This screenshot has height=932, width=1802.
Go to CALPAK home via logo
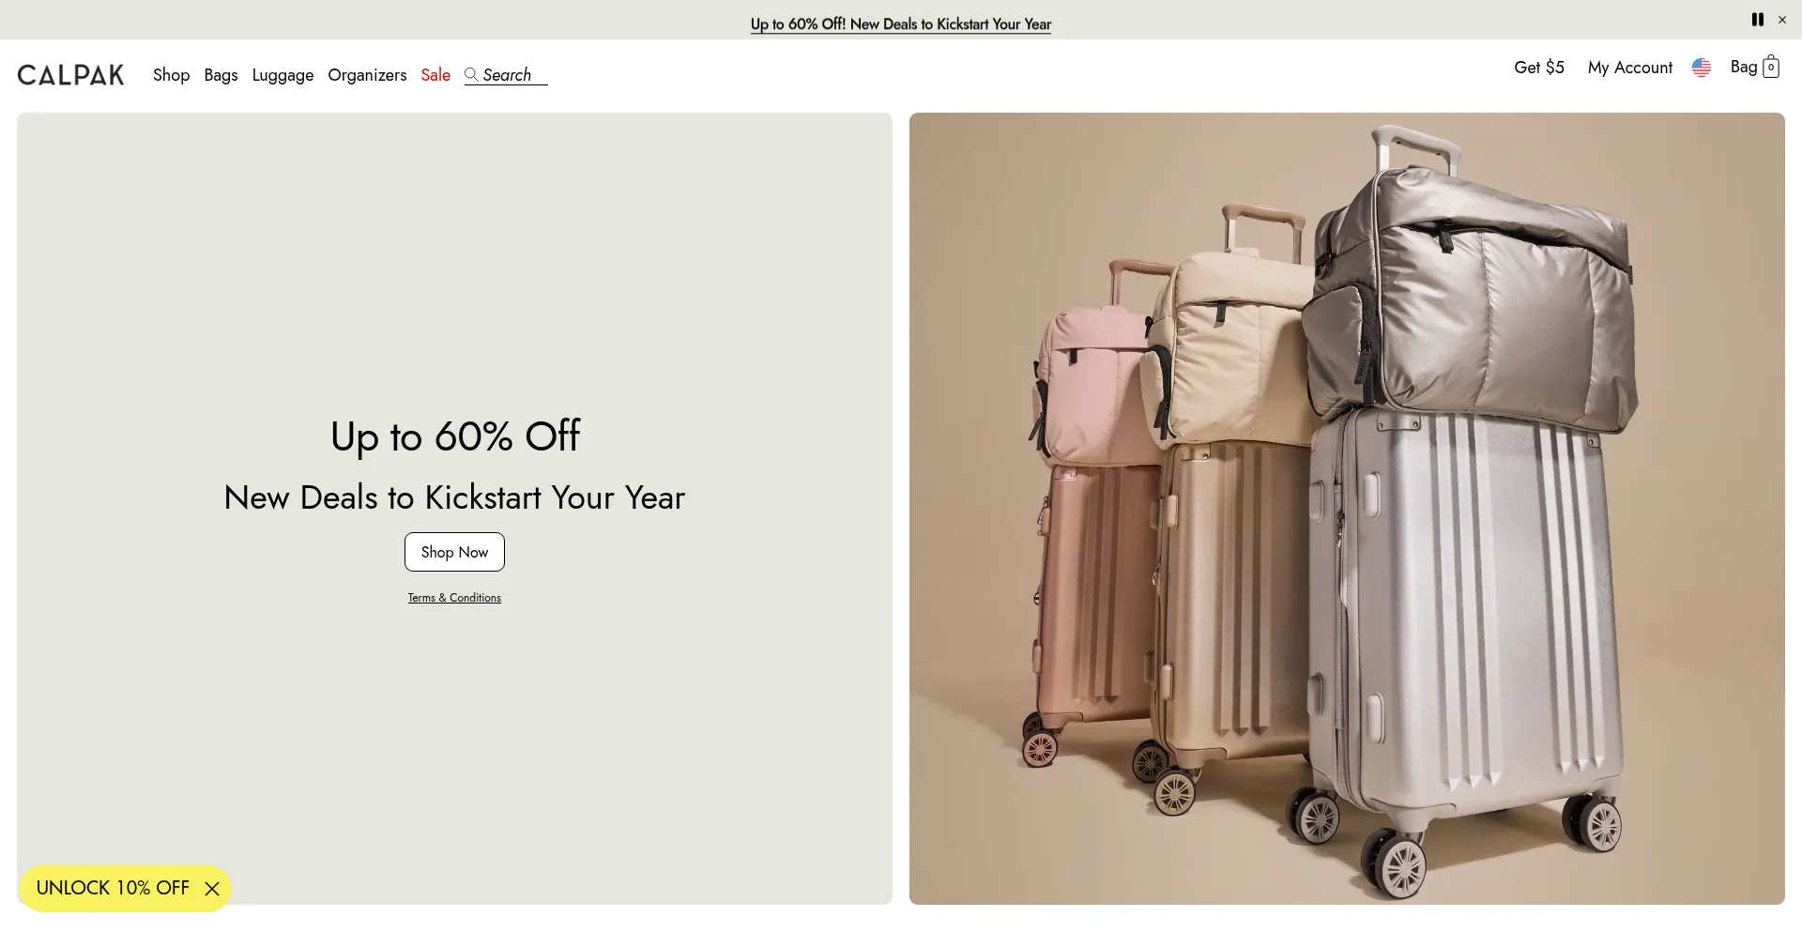pyautogui.click(x=70, y=75)
